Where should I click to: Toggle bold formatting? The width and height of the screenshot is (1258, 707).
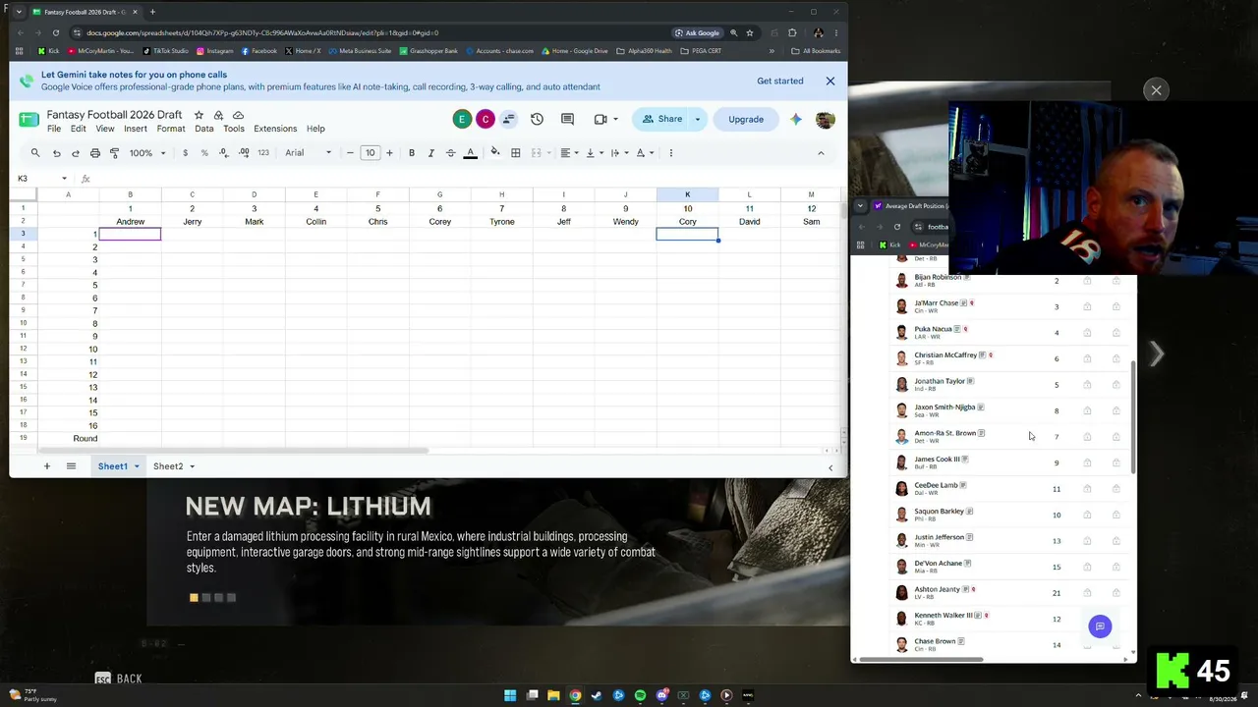pyautogui.click(x=411, y=152)
